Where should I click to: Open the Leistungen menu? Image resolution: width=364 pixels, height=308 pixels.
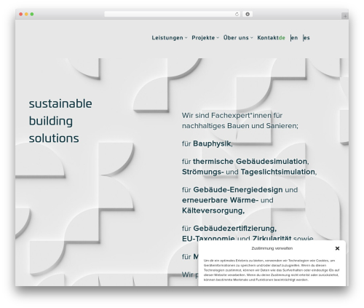(167, 38)
